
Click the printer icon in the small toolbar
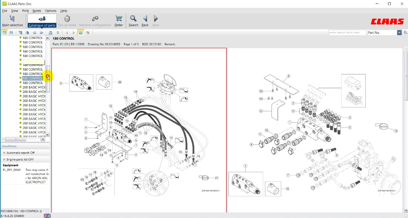tap(50, 32)
